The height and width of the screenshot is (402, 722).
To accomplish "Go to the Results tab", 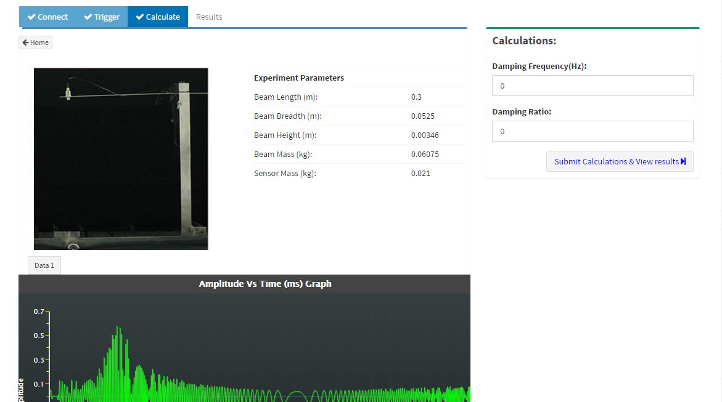I will click(x=209, y=17).
